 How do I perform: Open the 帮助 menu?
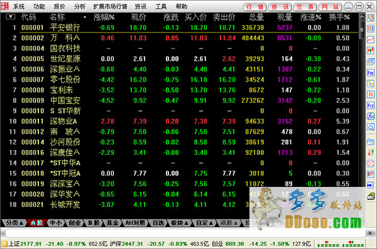point(182,6)
